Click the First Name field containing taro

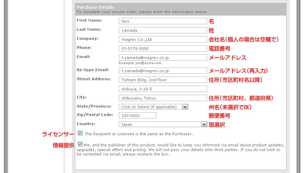pyautogui.click(x=163, y=21)
